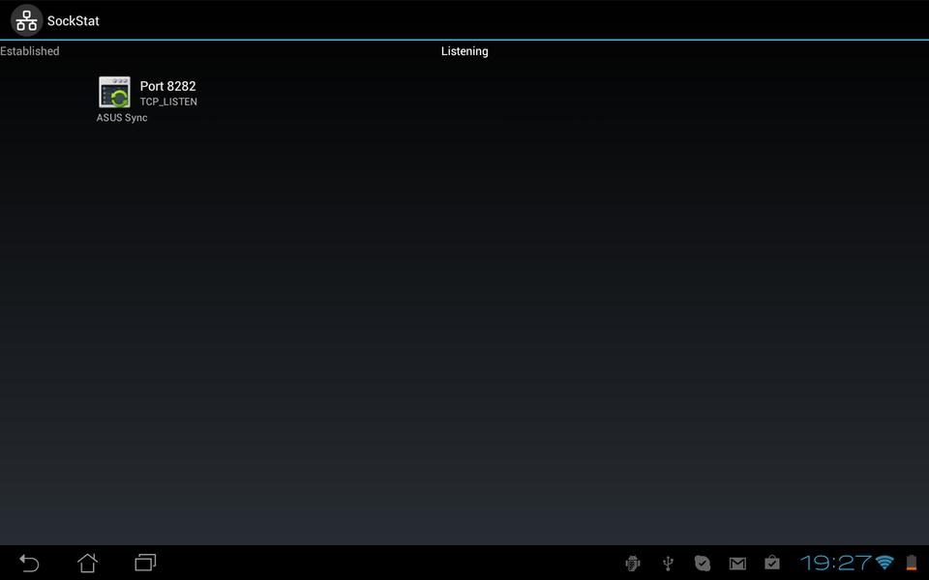Tap the battery status icon

point(912,563)
